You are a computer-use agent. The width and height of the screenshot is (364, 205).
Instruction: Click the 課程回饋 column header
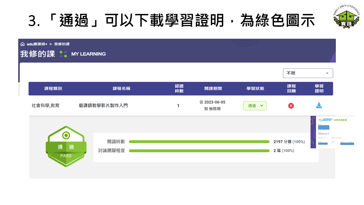[x=291, y=89]
